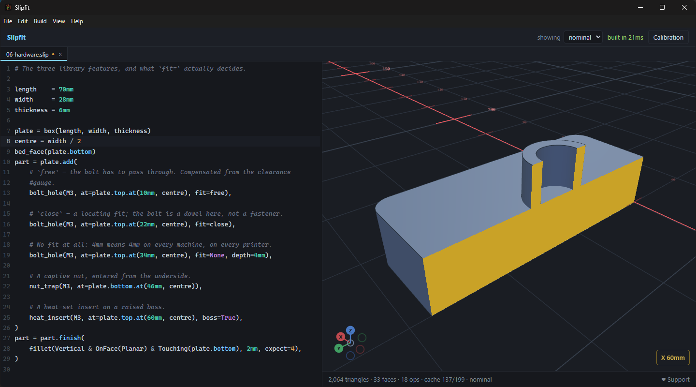Place the cursor on "heat_insert" in the code
Viewport: 696px width, 387px height.
click(x=50, y=318)
